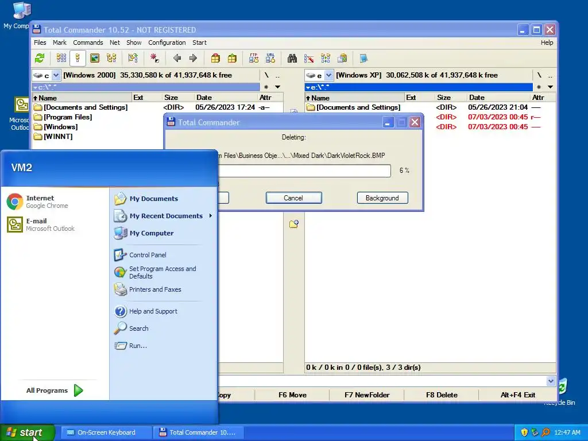588x441 pixels.
Task: Open Search from Start menu
Action: point(139,328)
